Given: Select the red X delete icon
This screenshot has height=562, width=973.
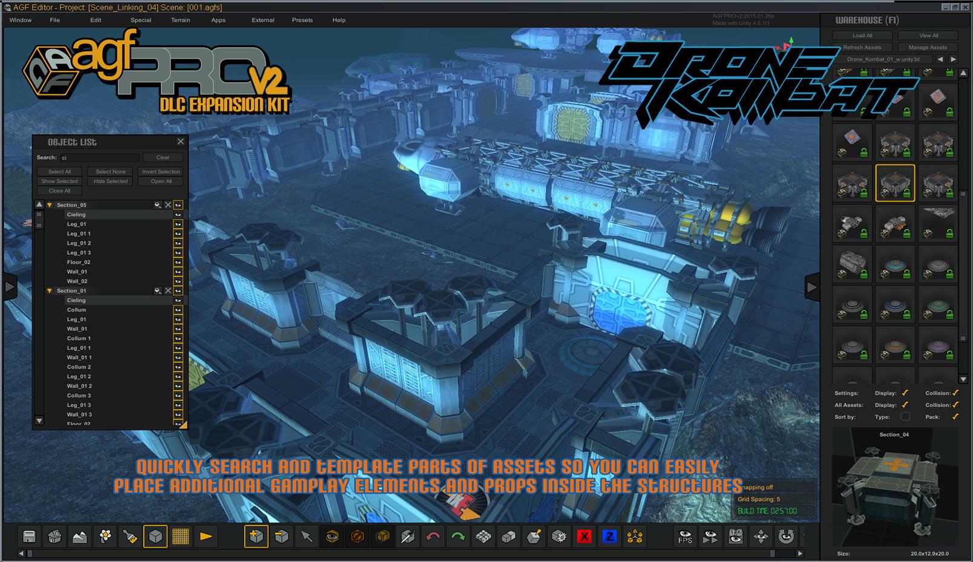Looking at the screenshot, I should (x=585, y=536).
